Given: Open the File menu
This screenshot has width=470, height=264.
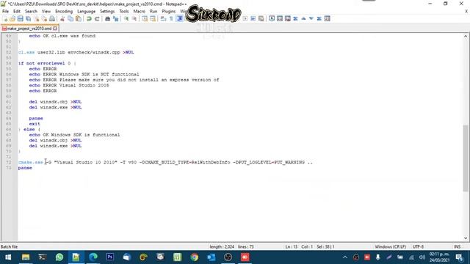Looking at the screenshot, I should tap(5, 11).
